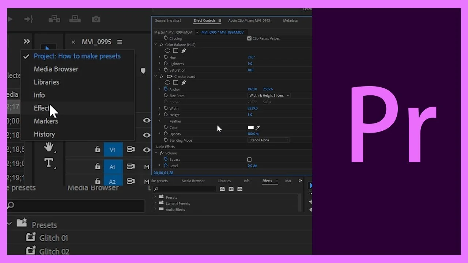Filter by Accelerated Effects icon
Image resolution: width=468 pixels, height=263 pixels.
(222, 189)
